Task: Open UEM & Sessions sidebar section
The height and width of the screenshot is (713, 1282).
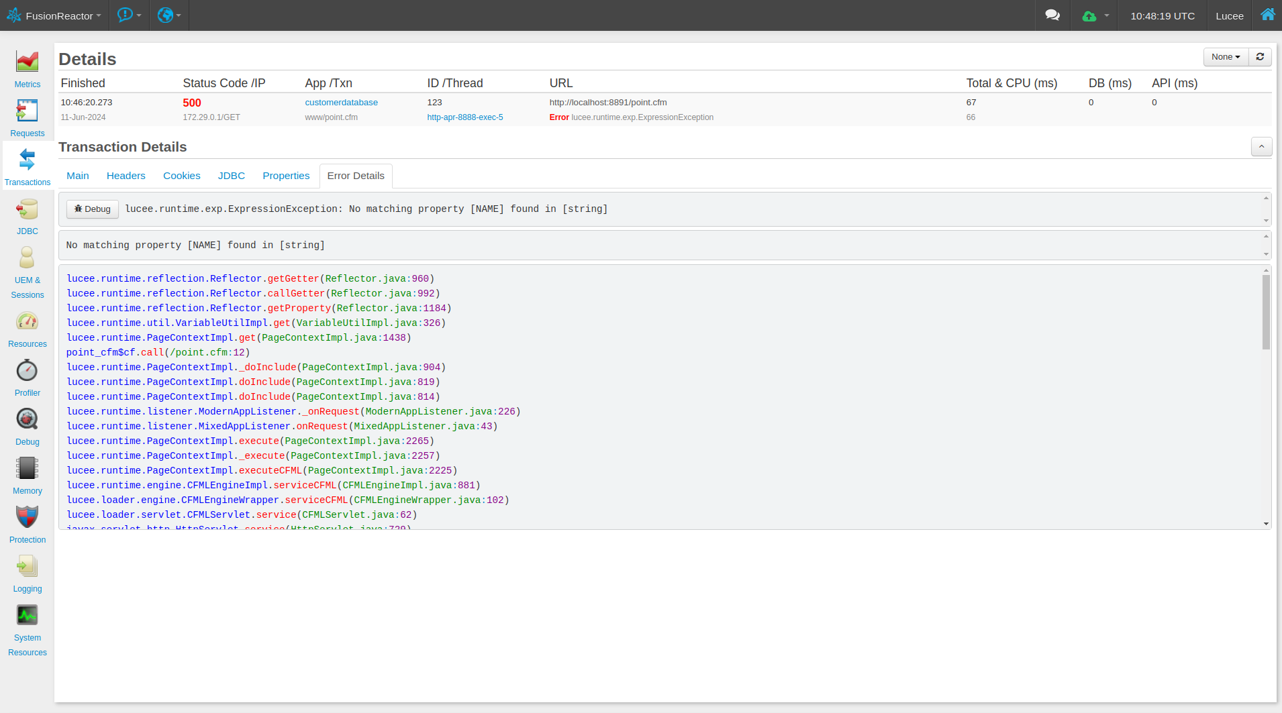Action: (28, 272)
